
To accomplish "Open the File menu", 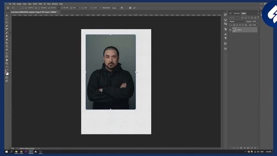I will coord(10,4).
